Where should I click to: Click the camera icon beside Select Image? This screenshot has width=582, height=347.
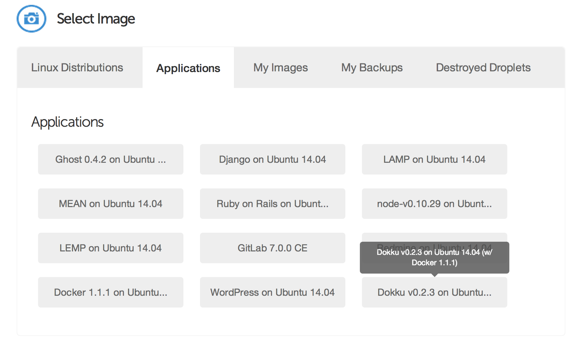[31, 19]
